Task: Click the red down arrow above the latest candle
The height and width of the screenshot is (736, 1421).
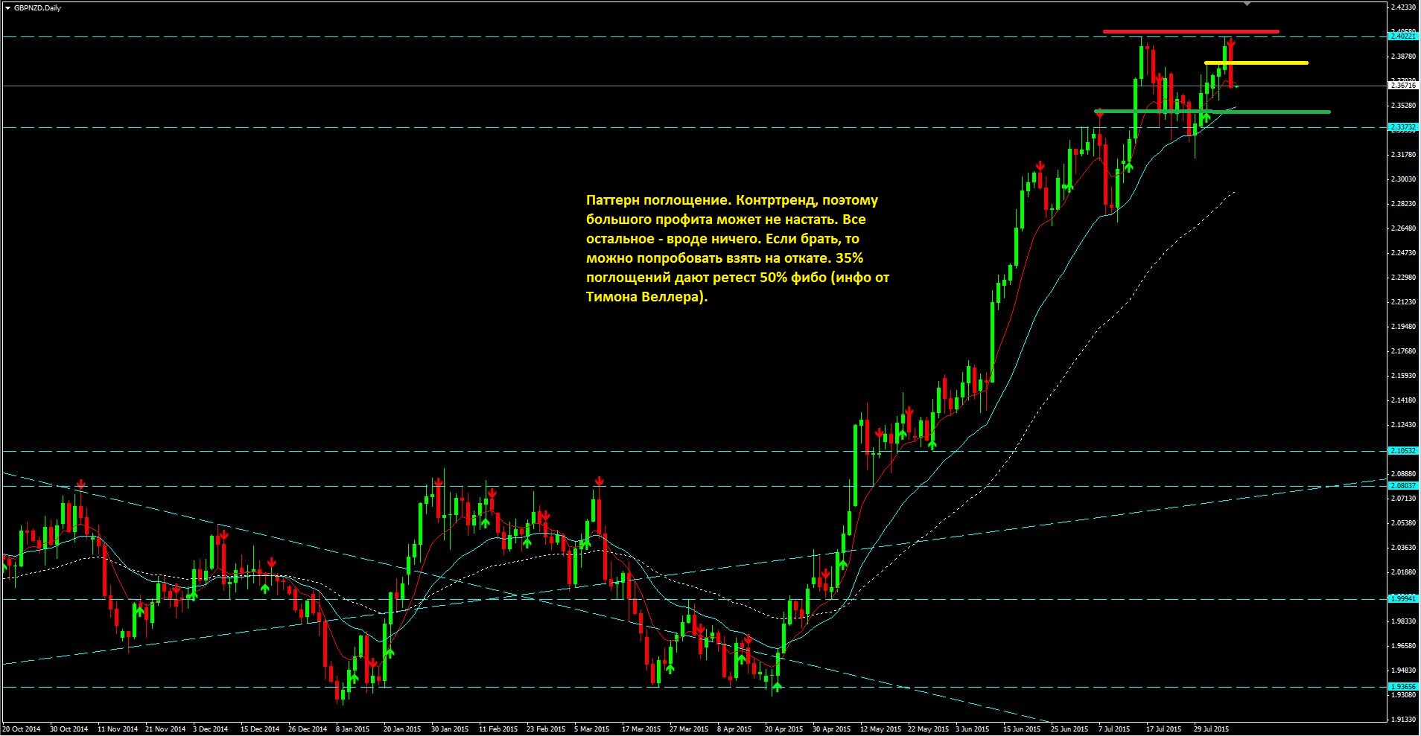Action: (1231, 42)
